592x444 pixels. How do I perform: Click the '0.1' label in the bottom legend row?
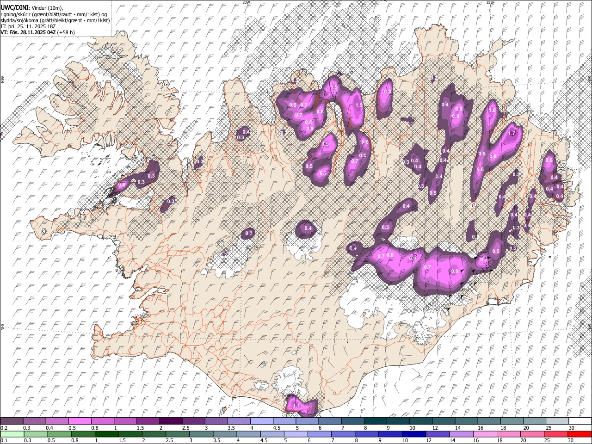click(5, 441)
